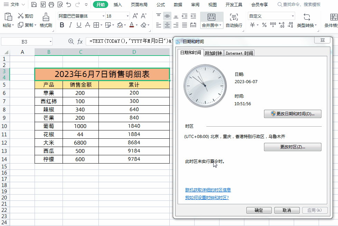Viewport: 338px width, 226px height.
Task: Align cell text to top
Action: pyautogui.click(x=159, y=16)
